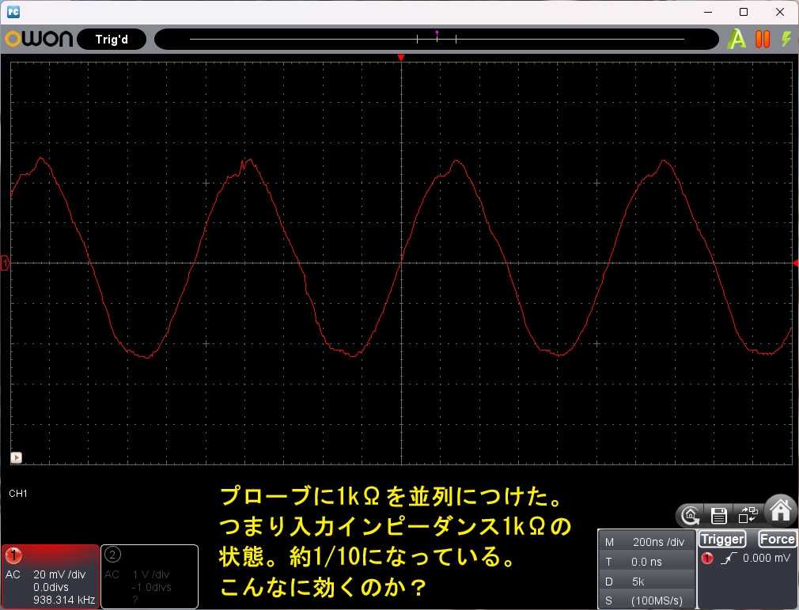Click the Trigger button
This screenshot has width=799, height=610.
[x=722, y=539]
